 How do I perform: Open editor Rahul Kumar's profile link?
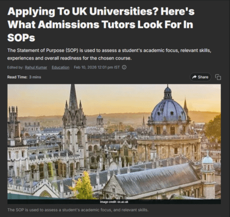(36, 67)
